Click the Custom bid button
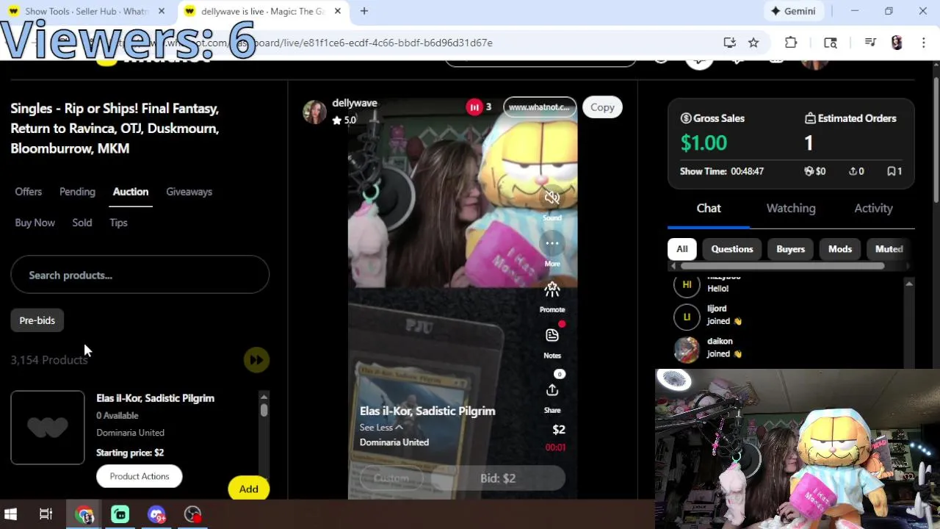This screenshot has height=529, width=940. (391, 478)
